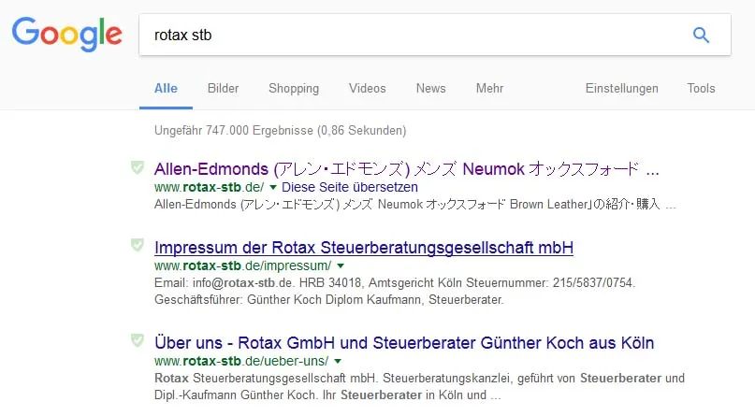Viewport: 755px width, 416px height.
Task: Click the green shield beside Allen-Edmonds result
Action: tap(138, 167)
